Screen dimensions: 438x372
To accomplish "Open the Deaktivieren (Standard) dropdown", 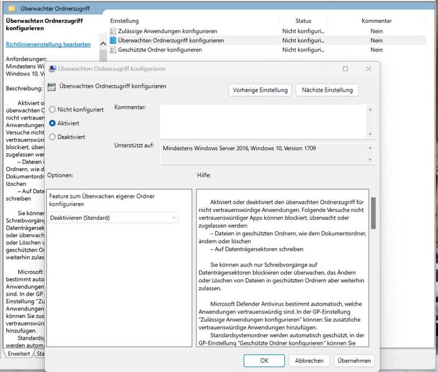I will [x=114, y=218].
